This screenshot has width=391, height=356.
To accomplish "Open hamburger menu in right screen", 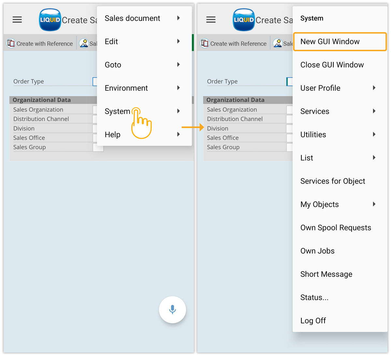I will [x=211, y=20].
